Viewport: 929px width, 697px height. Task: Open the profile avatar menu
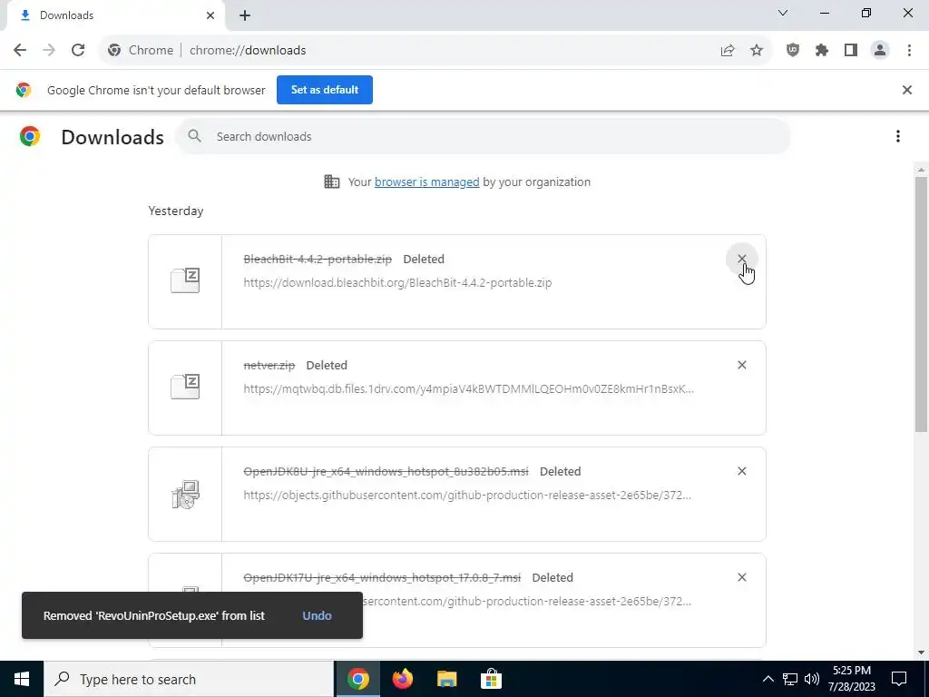tap(880, 51)
